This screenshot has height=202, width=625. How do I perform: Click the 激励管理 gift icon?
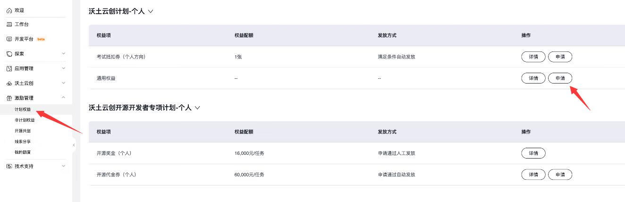point(9,98)
